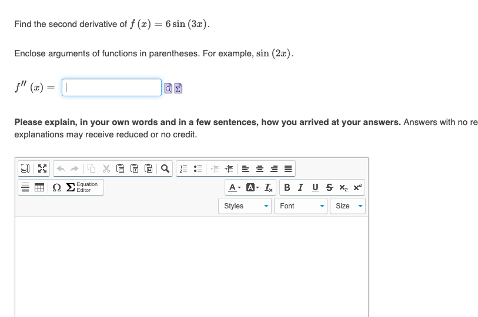Paste from the clipboard

121,168
